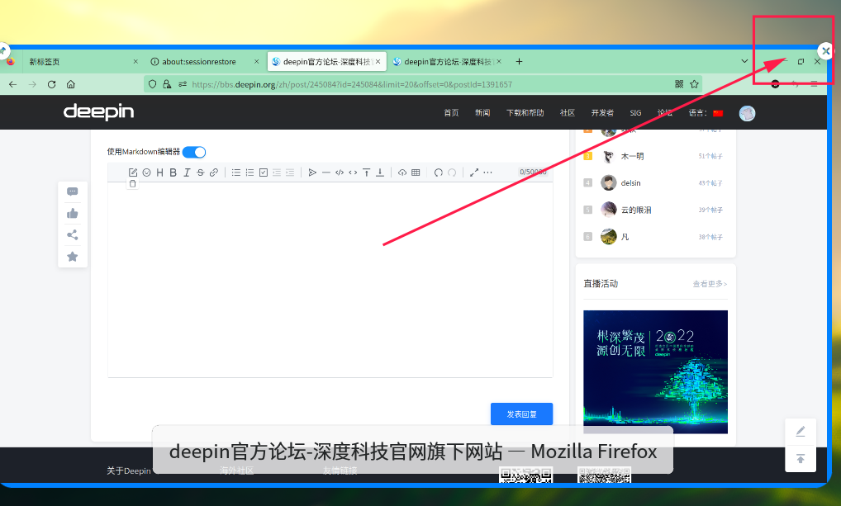Expand more editor options via the ellipsis
Screen dimensions: 841x506
pyautogui.click(x=486, y=173)
